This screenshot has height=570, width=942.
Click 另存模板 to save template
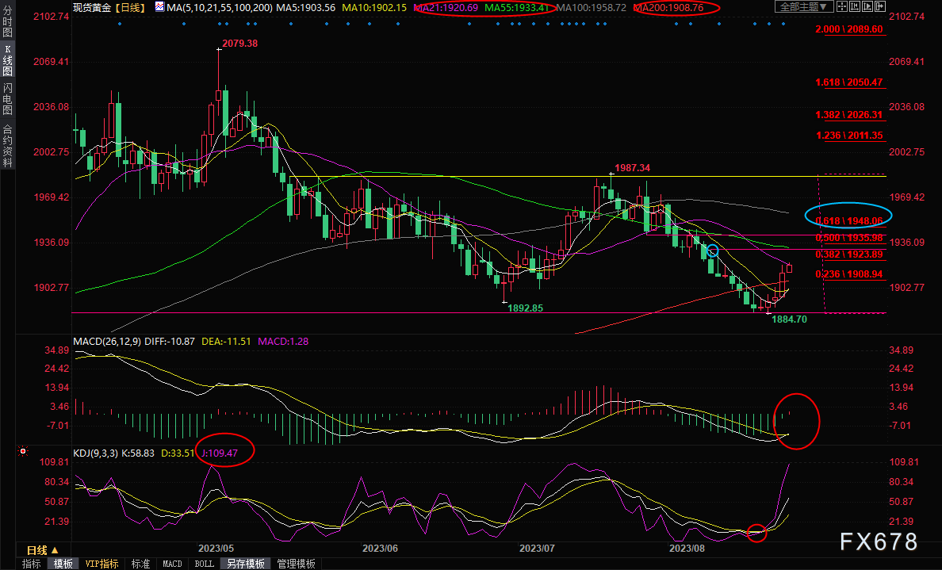click(x=246, y=564)
